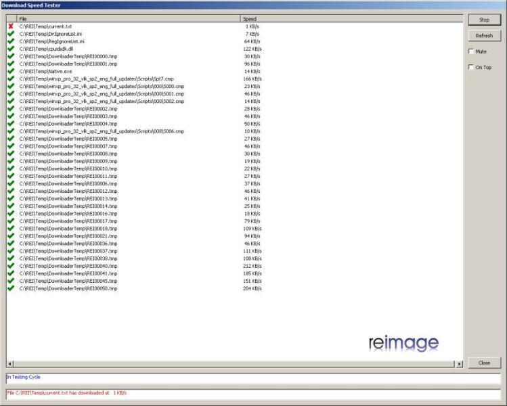Click the green check beside REI00012.tmp
This screenshot has height=406, width=507.
point(11,191)
